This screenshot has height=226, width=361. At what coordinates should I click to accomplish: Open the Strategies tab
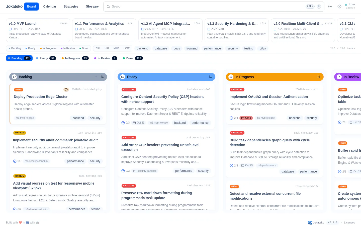point(71,7)
